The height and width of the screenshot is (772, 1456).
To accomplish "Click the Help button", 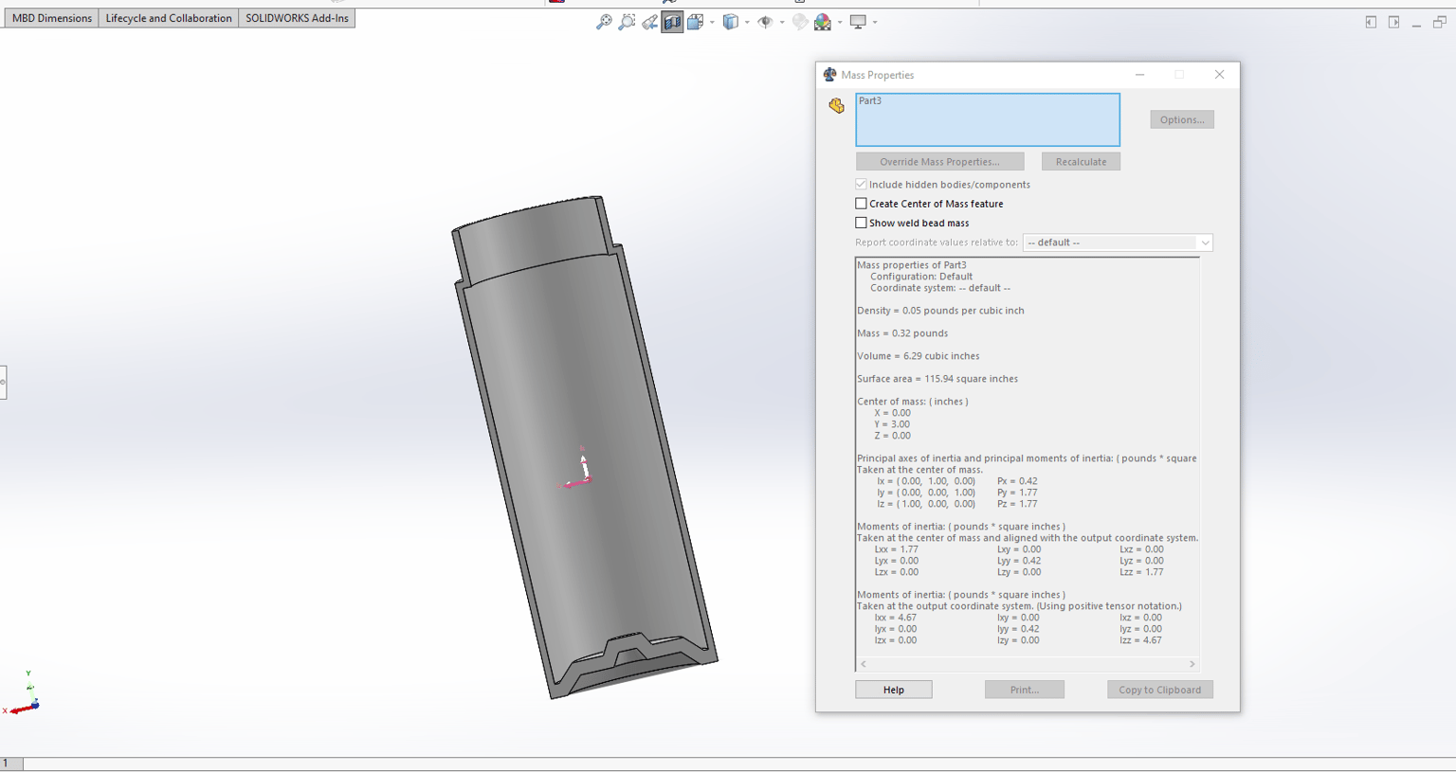I will tap(894, 690).
